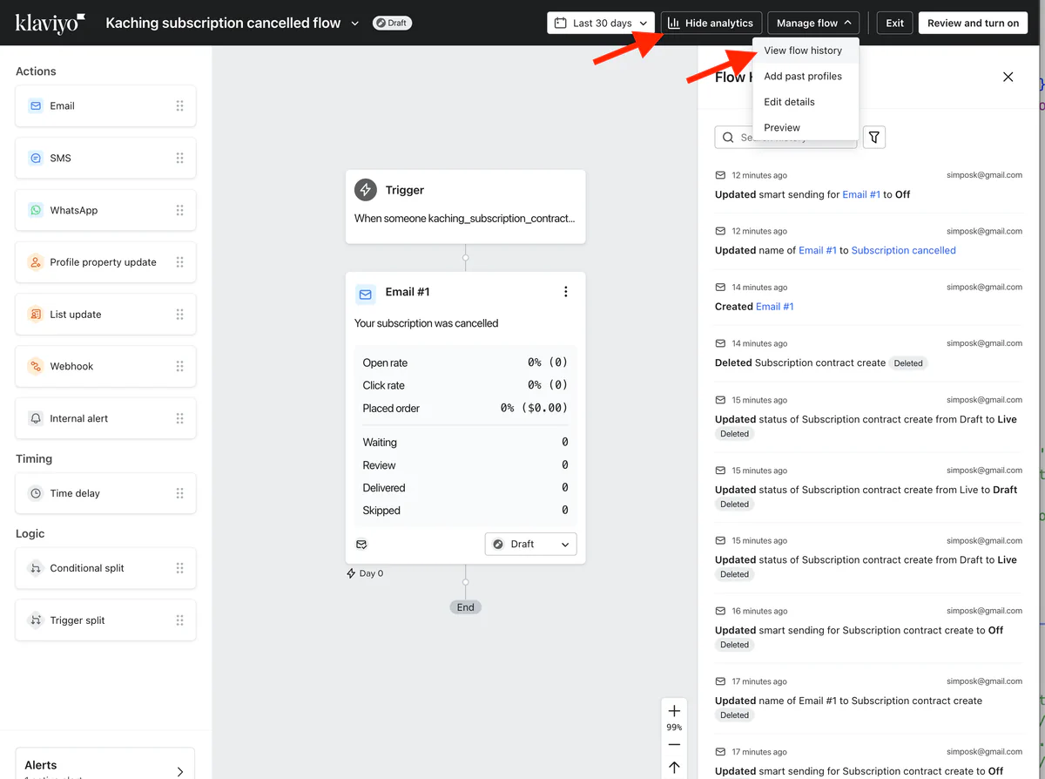1045x779 pixels.
Task: Open Email #1 Draft status dropdown
Action: tap(530, 544)
